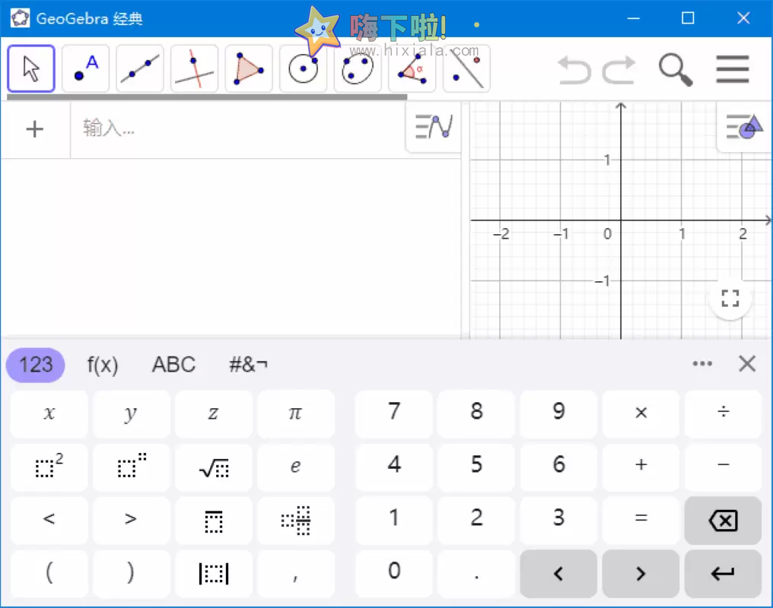Switch to the f(x) keyboard tab
773x608 pixels.
coord(102,365)
